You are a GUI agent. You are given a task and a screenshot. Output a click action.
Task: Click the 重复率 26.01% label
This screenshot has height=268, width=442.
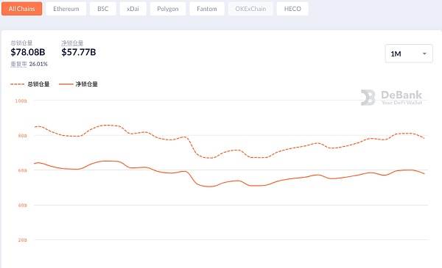[x=29, y=64]
